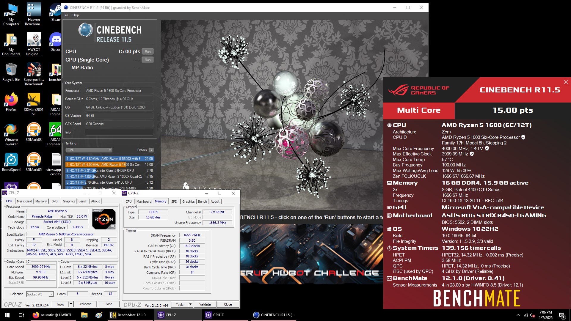This screenshot has width=571, height=321.
Task: Open Discord desktop shortcut
Action: [x=56, y=42]
